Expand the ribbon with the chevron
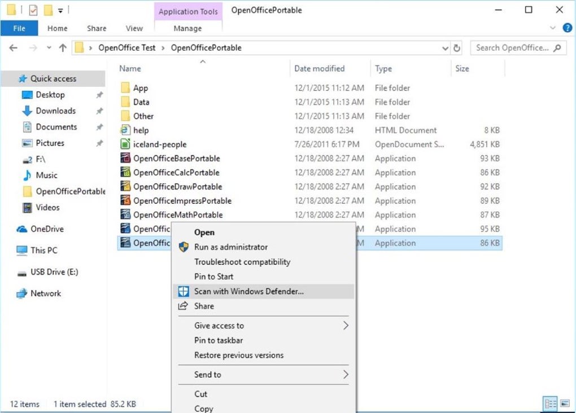Viewport: 576px width, 413px height. (552, 28)
